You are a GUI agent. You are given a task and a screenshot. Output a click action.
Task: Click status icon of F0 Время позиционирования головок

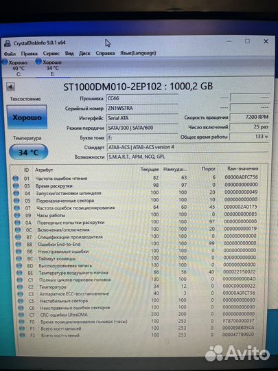(21, 322)
